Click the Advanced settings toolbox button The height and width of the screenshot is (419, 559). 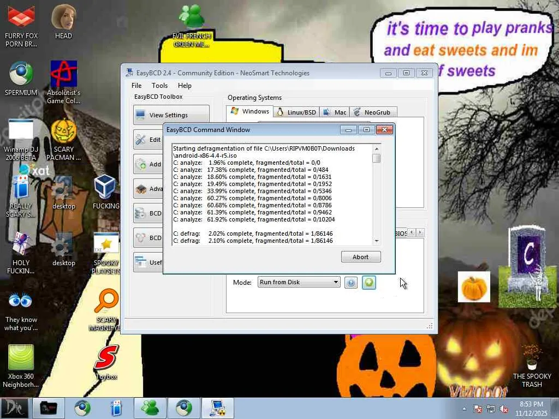148,188
